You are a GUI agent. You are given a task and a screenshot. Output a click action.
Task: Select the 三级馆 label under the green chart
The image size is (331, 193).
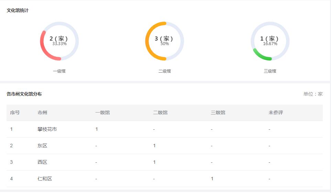click(x=270, y=71)
